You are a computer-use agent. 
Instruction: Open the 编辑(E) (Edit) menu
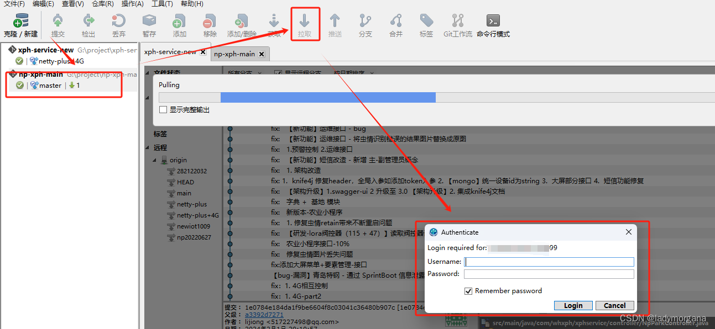point(43,4)
